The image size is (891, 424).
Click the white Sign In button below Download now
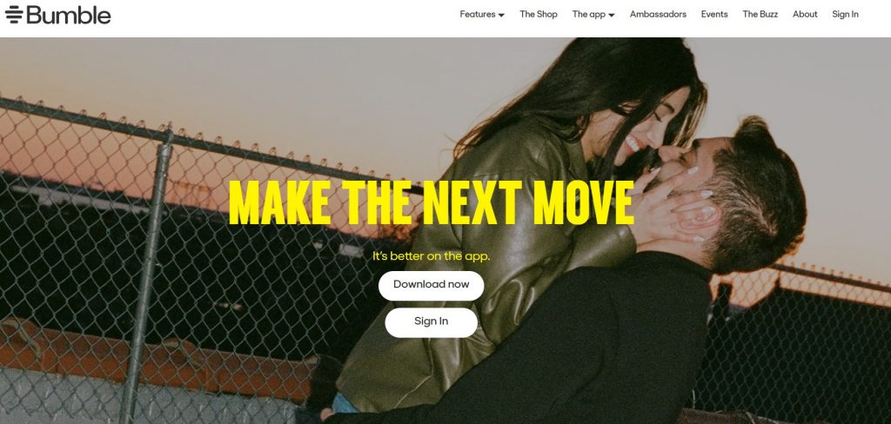[432, 322]
